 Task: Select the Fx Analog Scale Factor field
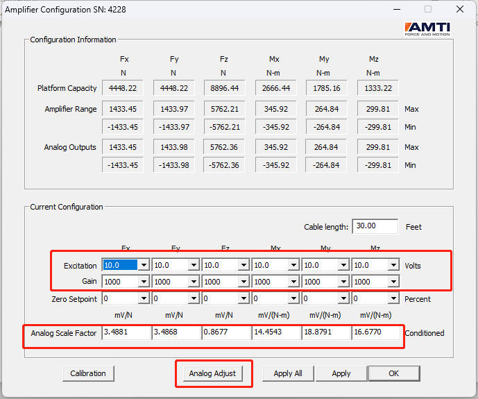coord(126,332)
